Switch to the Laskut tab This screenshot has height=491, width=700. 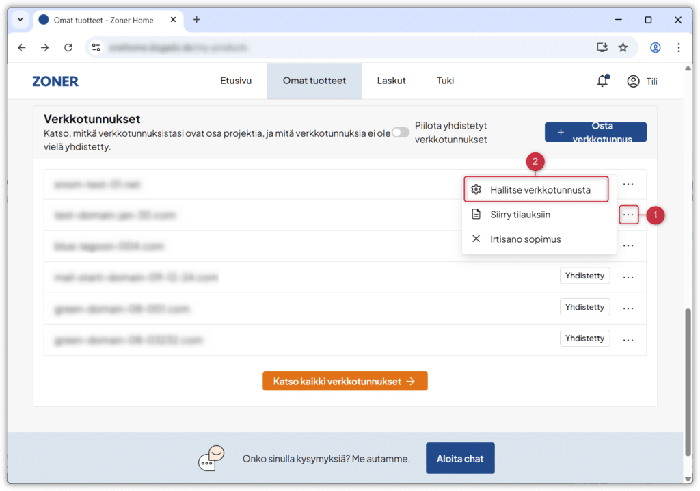tap(391, 81)
